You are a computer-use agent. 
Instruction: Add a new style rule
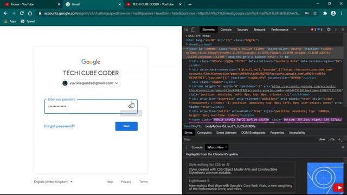339,139
